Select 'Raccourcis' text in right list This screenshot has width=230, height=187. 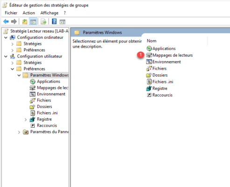point(162,95)
